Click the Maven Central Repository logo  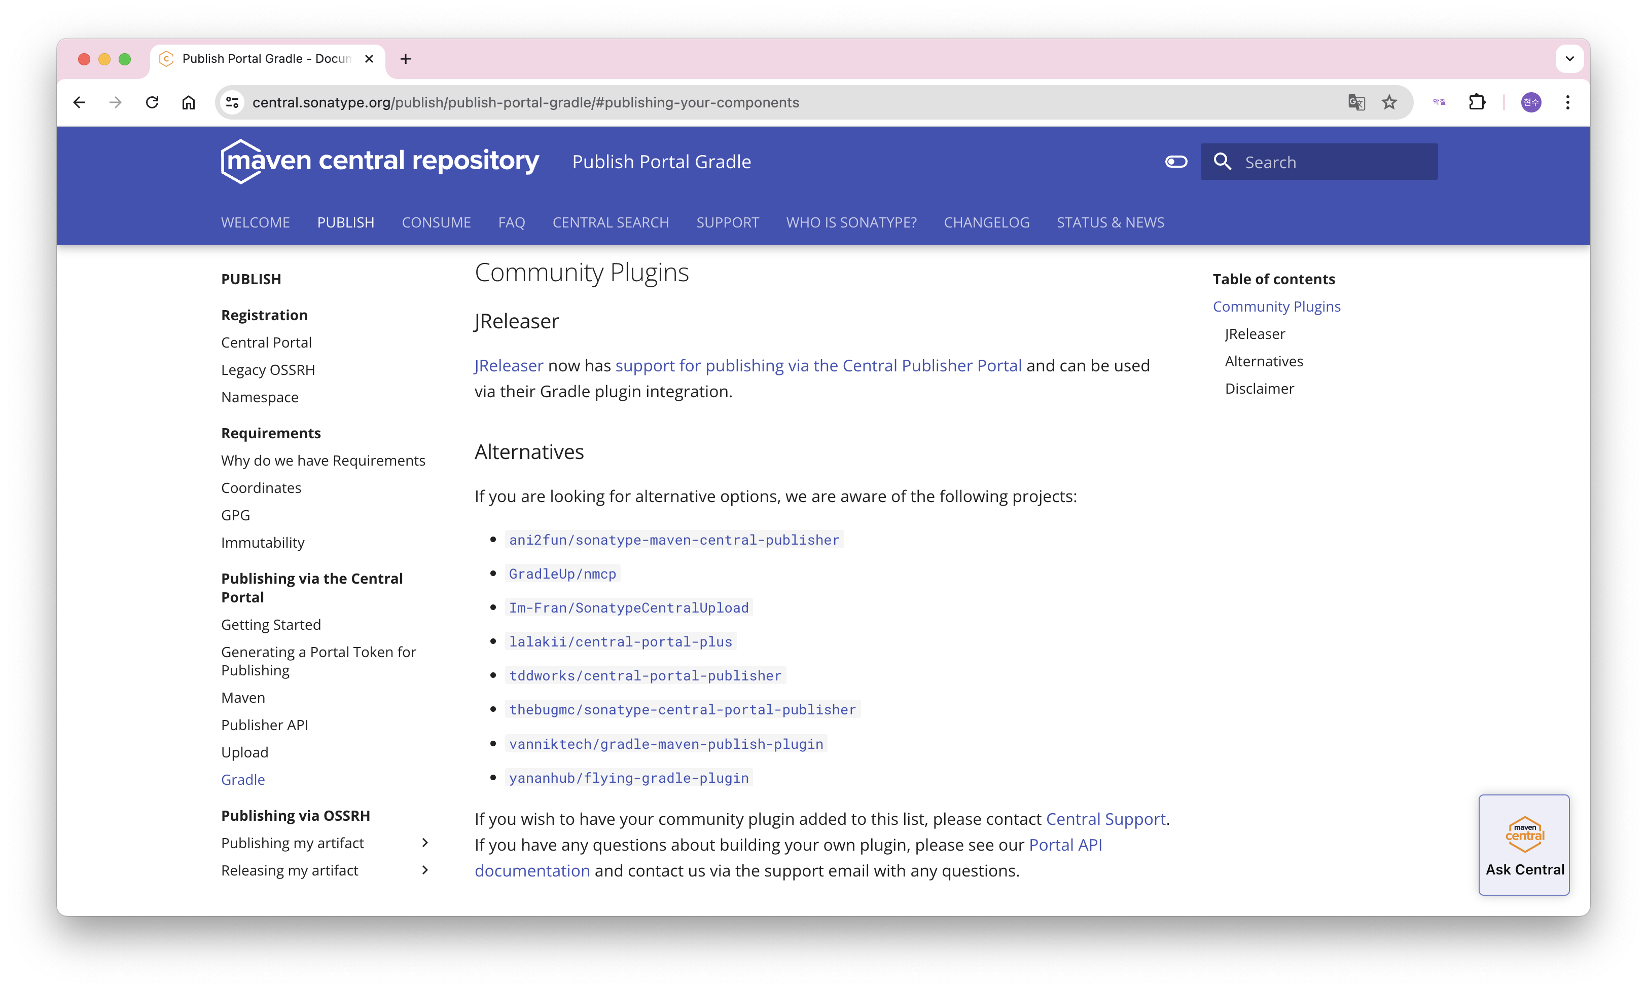click(x=379, y=161)
